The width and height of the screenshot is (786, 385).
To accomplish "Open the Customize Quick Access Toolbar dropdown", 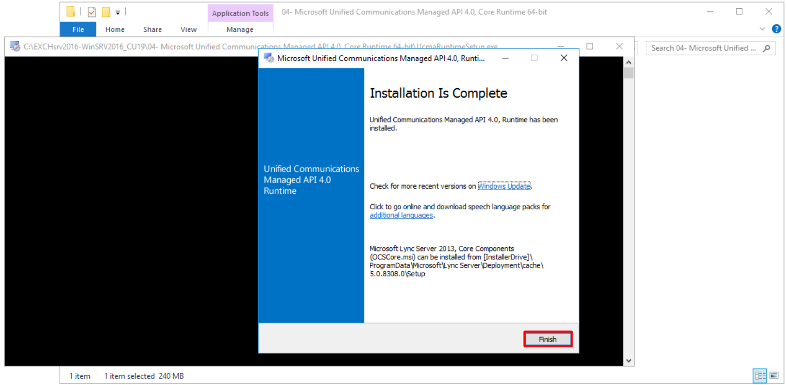I will point(118,12).
